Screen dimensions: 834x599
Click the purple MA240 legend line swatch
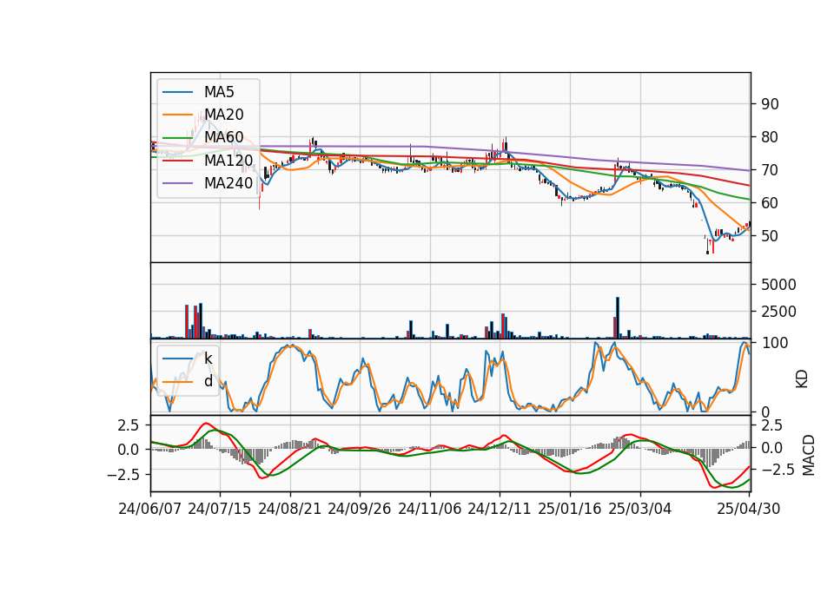177,183
